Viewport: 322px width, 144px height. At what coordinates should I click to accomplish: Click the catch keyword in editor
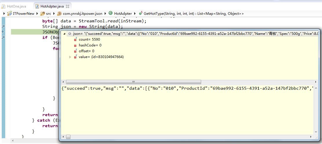click(43, 120)
